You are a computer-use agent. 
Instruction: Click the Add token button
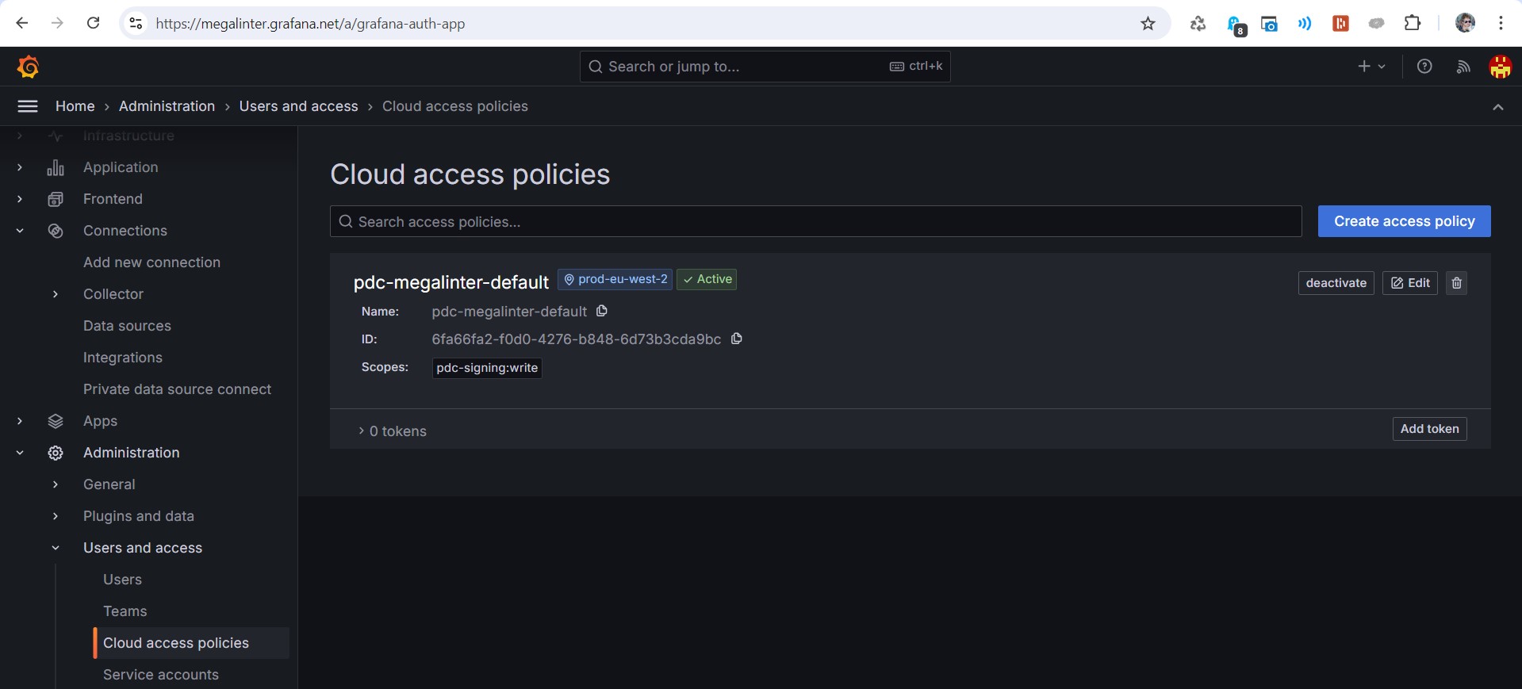(1429, 429)
